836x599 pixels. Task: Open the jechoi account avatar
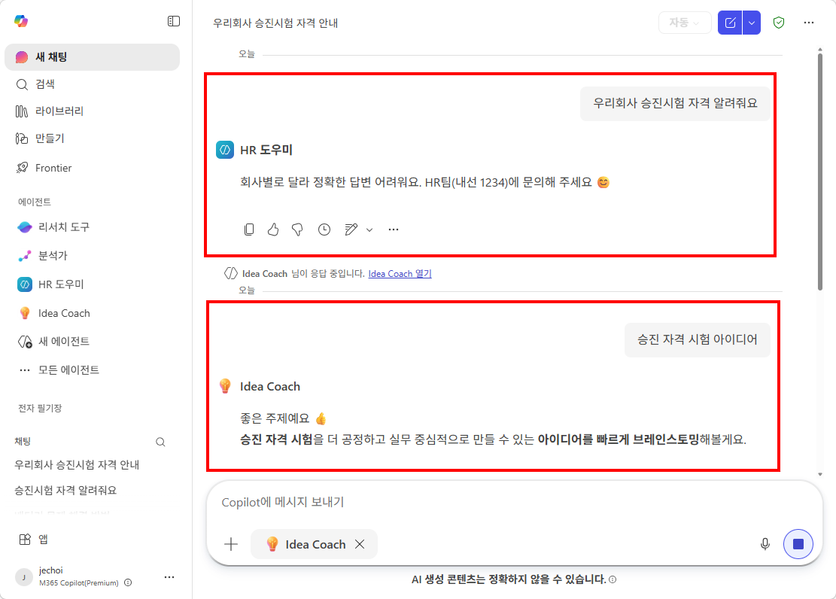point(24,576)
